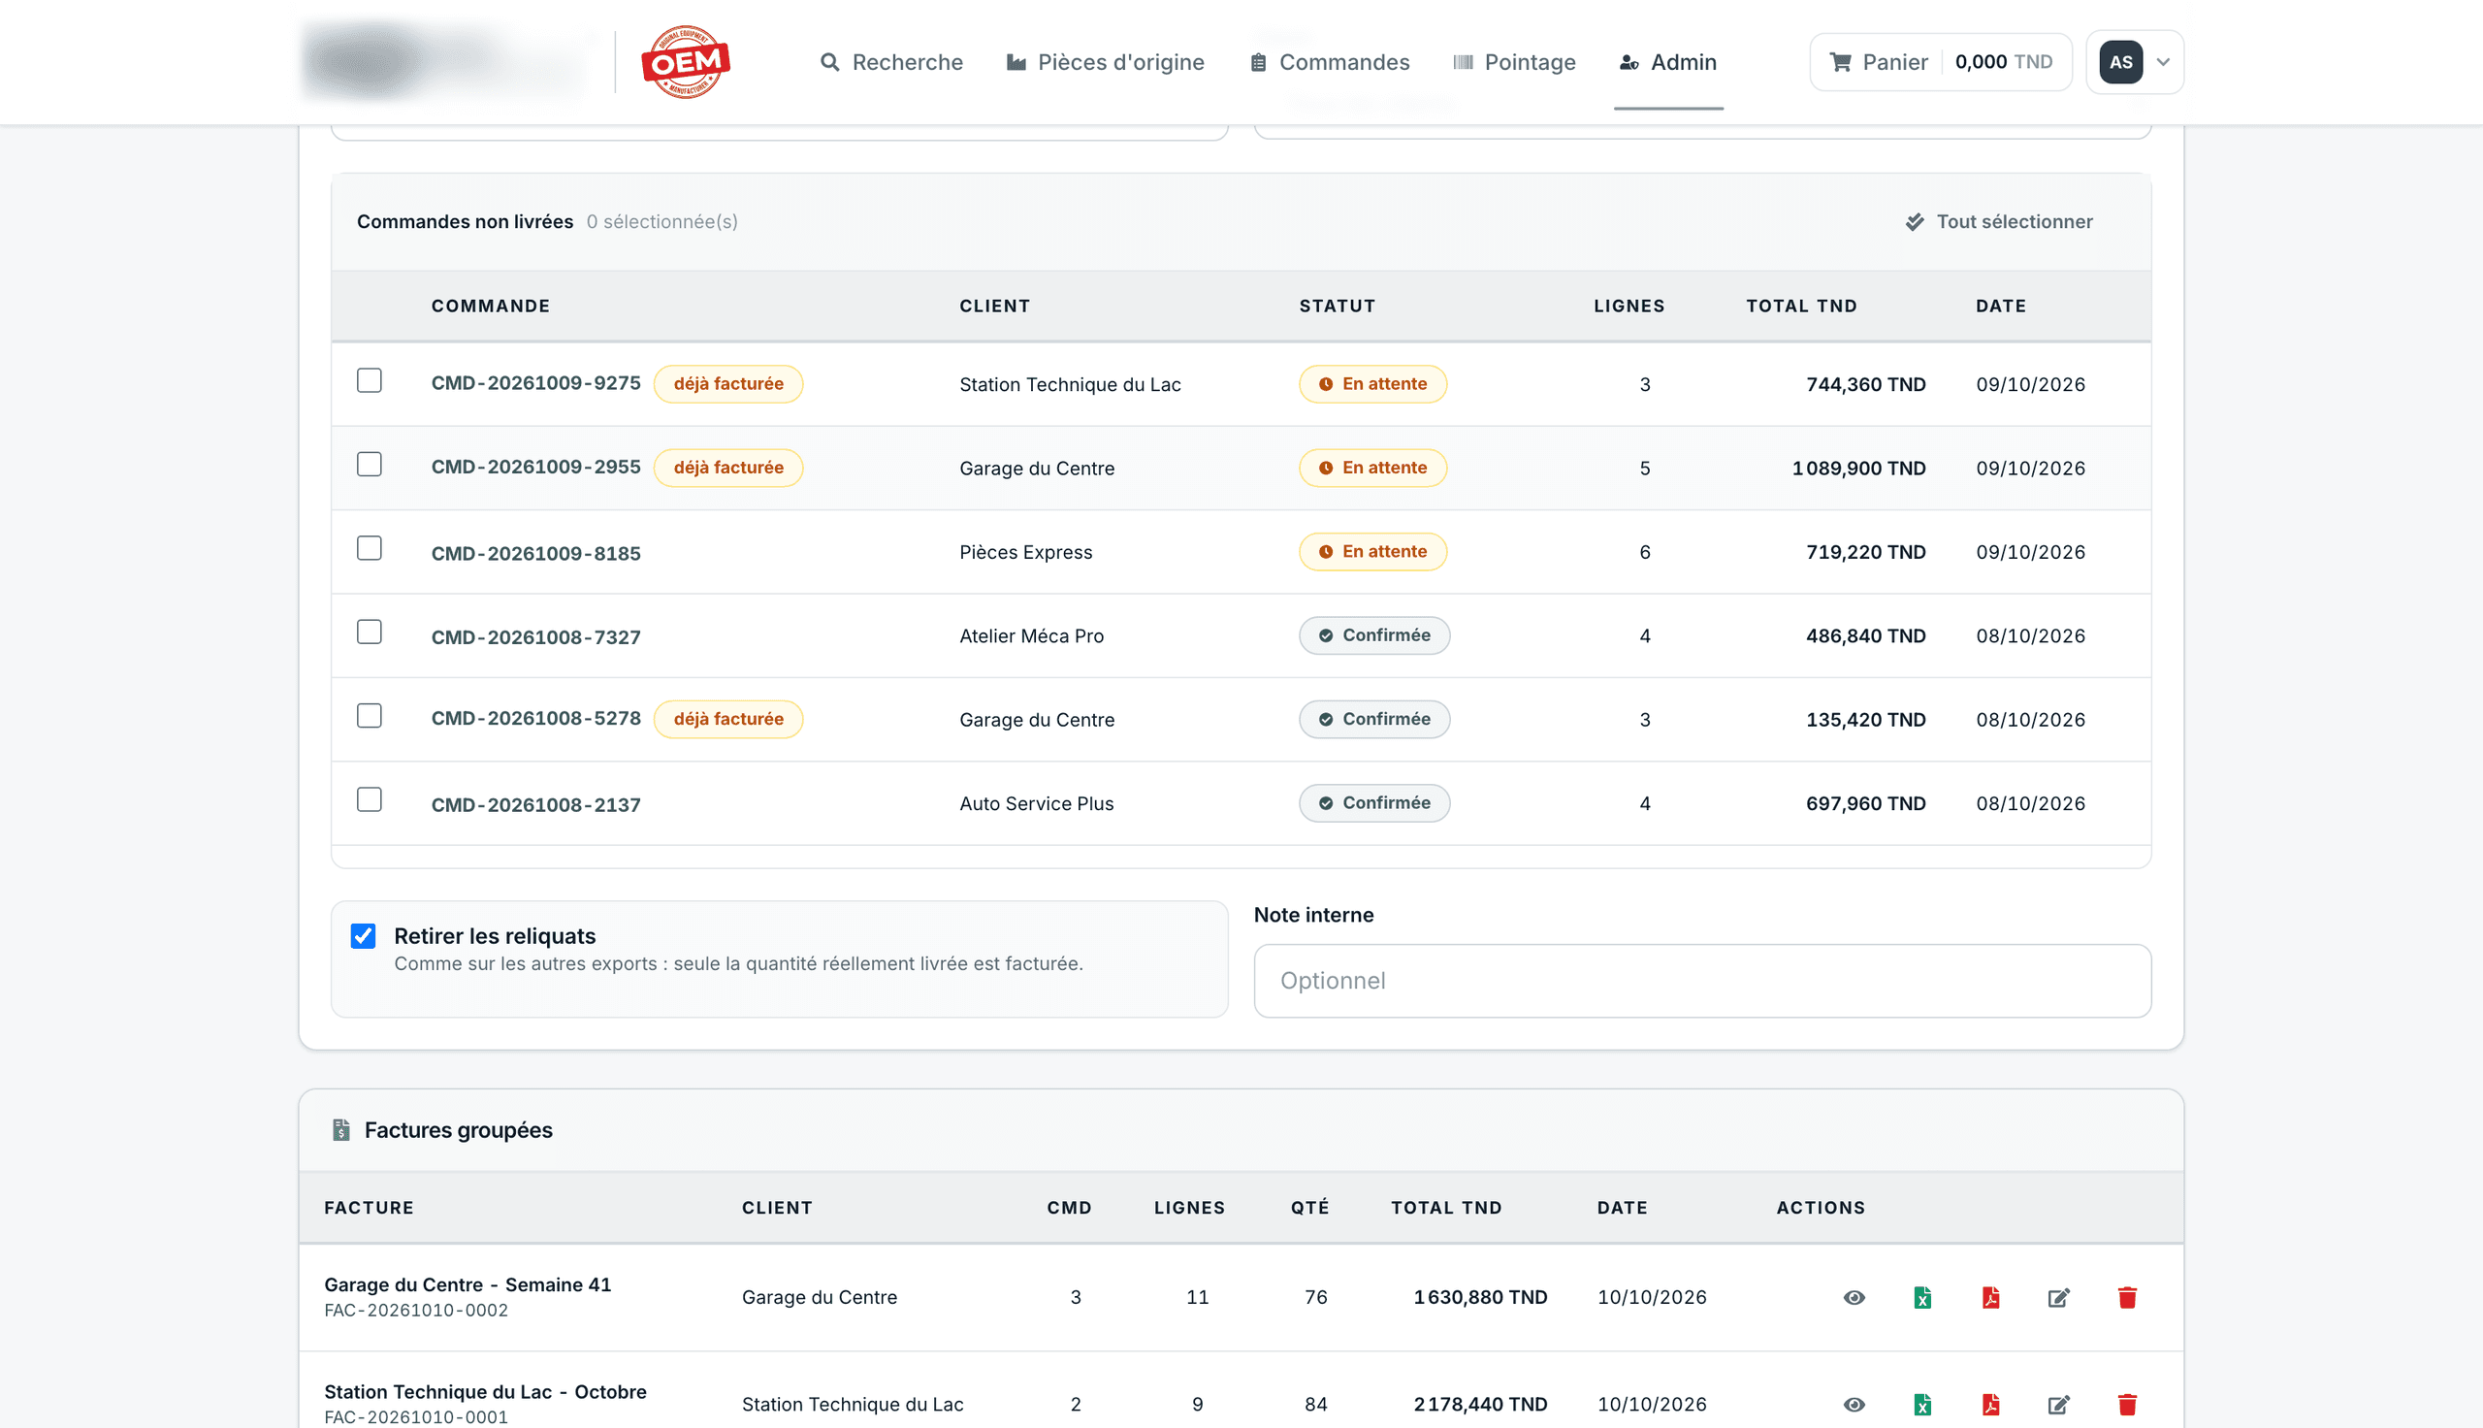Select Atelier Méca Pro order checkbox
Screen dimensions: 2483x1428
(x=370, y=632)
